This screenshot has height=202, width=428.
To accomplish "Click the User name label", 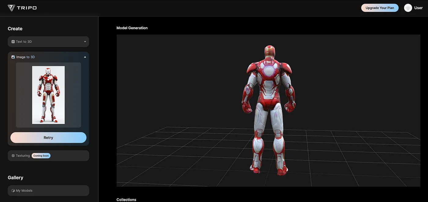I will coord(418,8).
